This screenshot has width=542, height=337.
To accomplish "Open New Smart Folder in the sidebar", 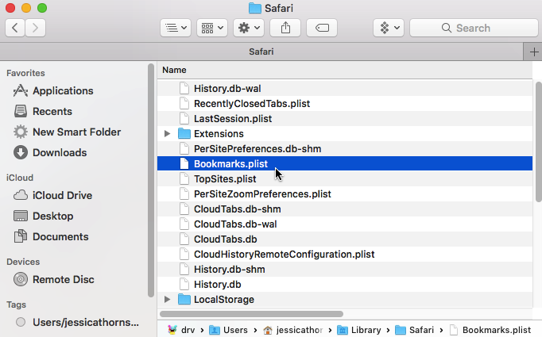I will 67,132.
